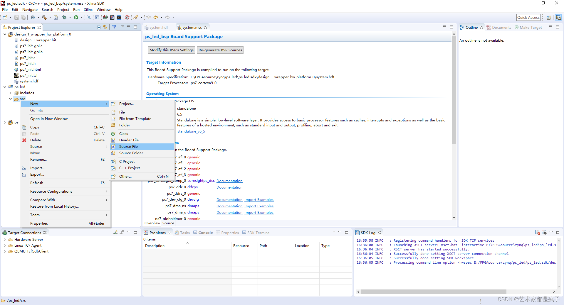Open the standalone_v6_5 link

coord(191,131)
